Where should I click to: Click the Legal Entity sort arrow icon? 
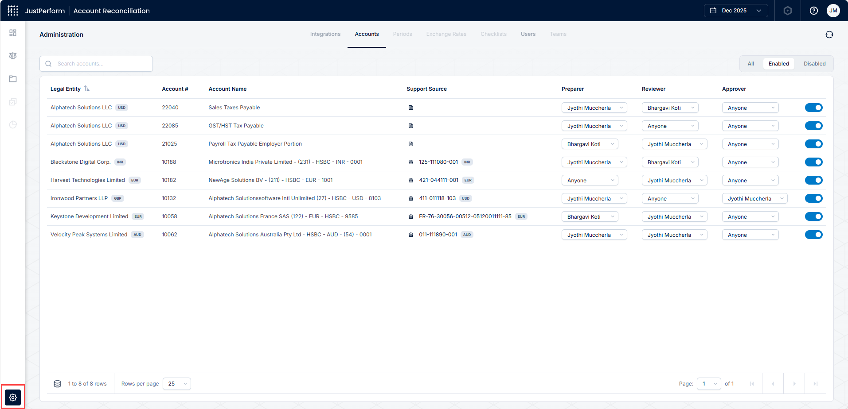87,89
